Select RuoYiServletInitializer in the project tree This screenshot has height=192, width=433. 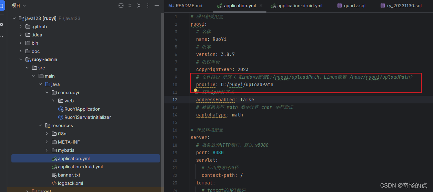(88, 117)
